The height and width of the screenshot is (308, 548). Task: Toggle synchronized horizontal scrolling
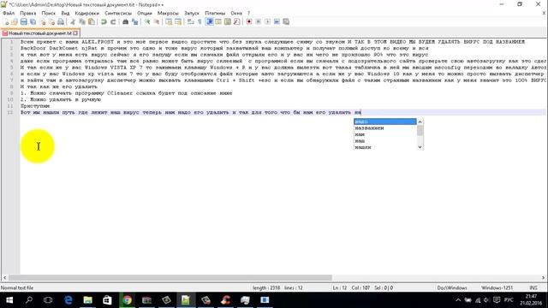coord(178,22)
